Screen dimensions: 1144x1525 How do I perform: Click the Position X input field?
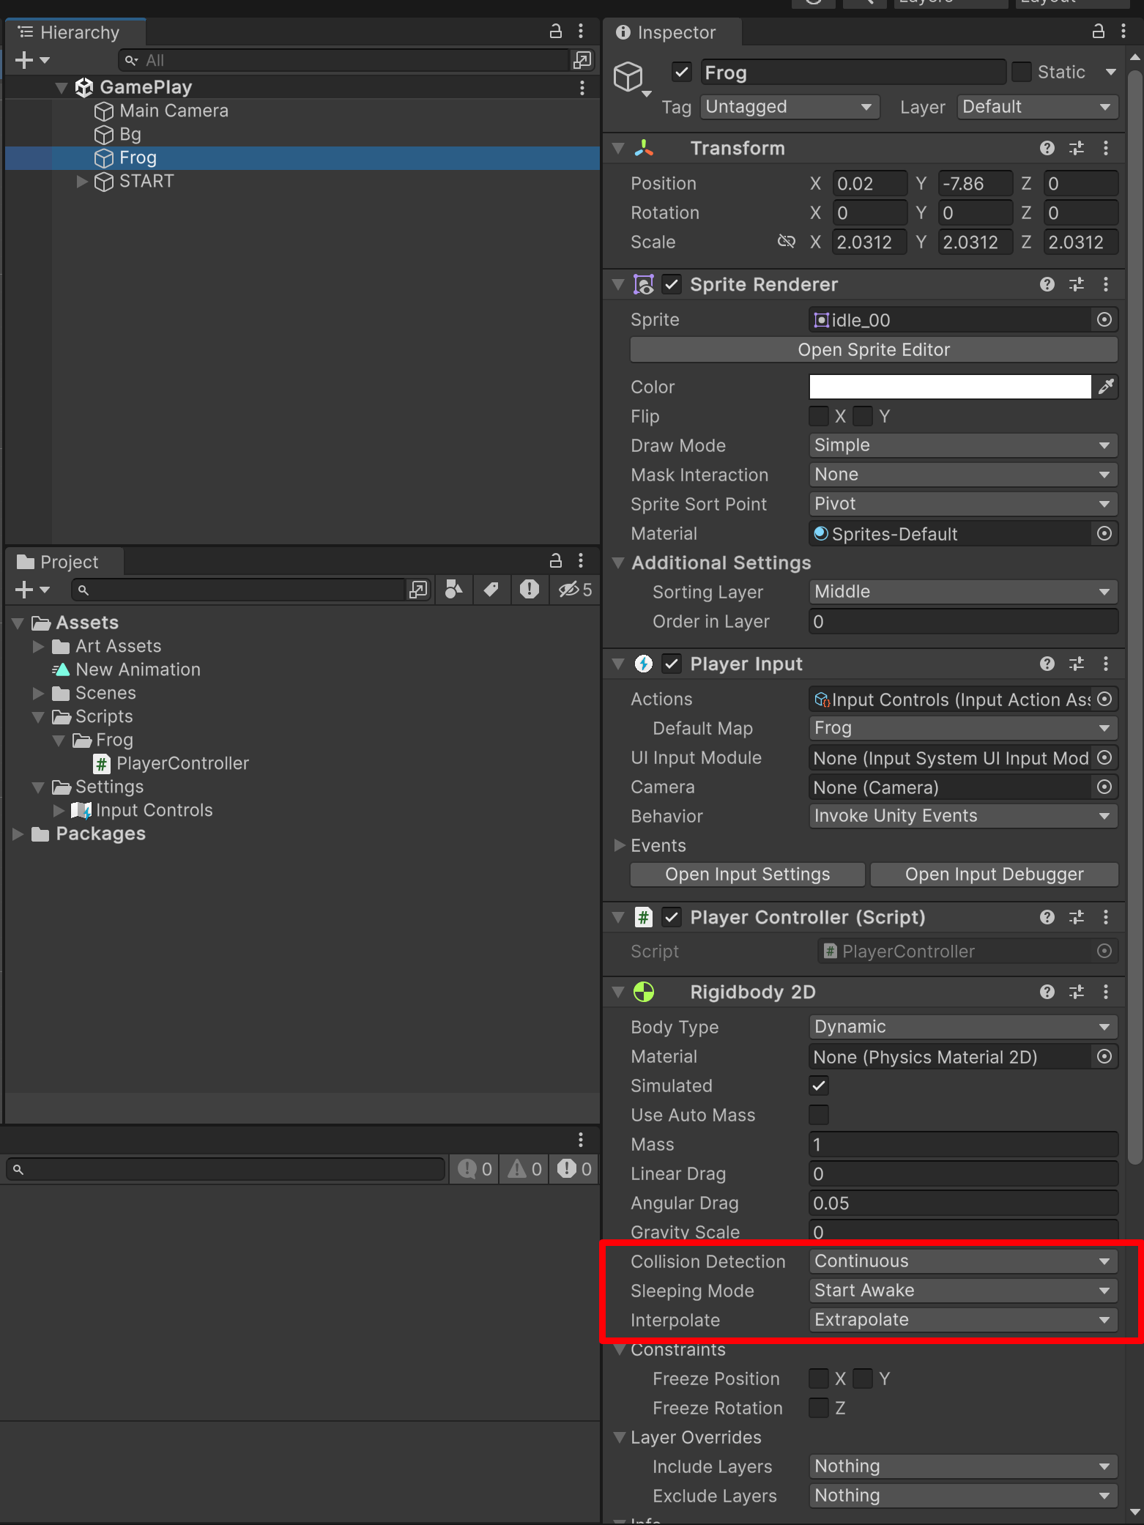(x=870, y=183)
